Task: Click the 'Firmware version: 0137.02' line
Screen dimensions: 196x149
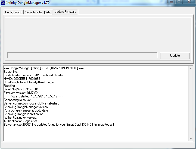Action: tap(21, 93)
